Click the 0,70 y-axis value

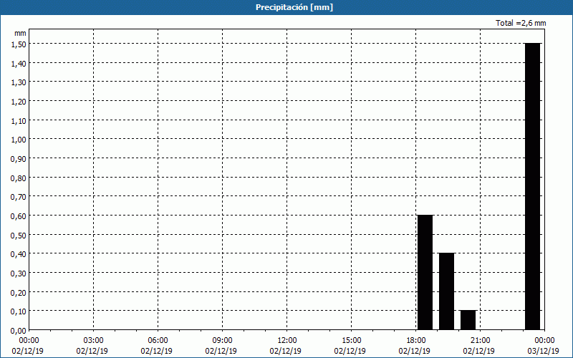[19, 196]
